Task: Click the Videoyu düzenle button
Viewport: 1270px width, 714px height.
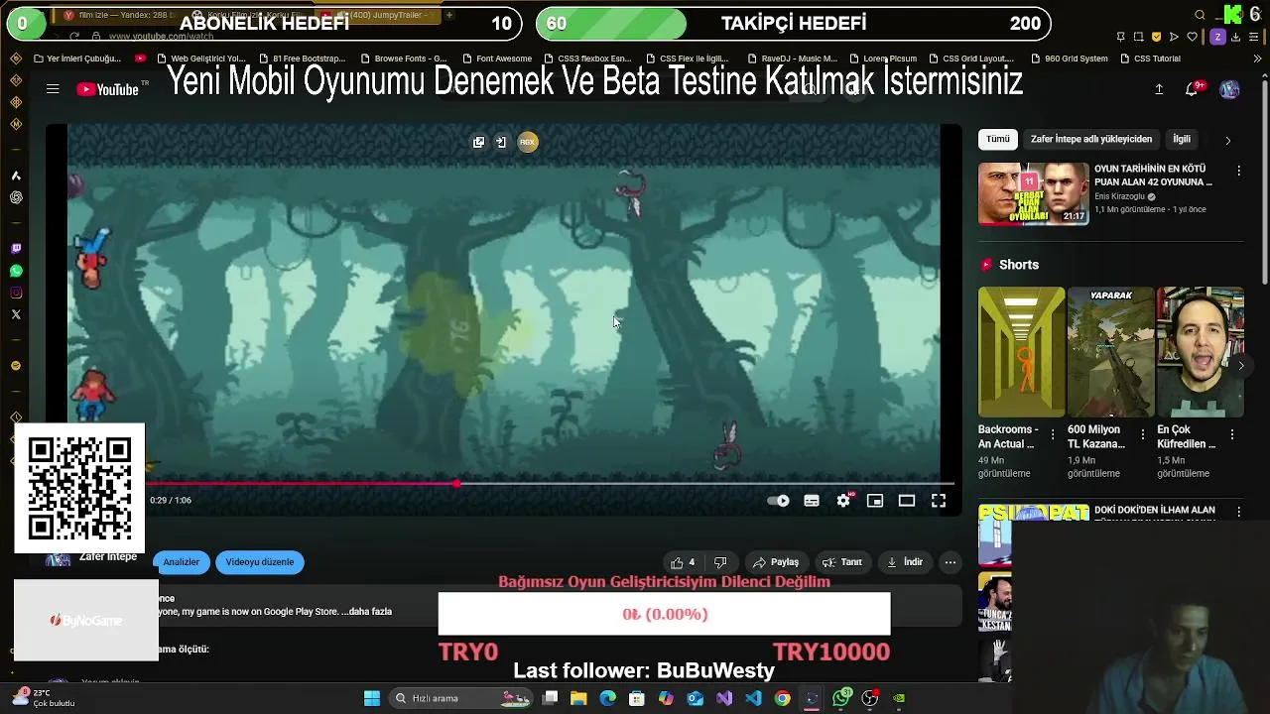Action: [260, 562]
